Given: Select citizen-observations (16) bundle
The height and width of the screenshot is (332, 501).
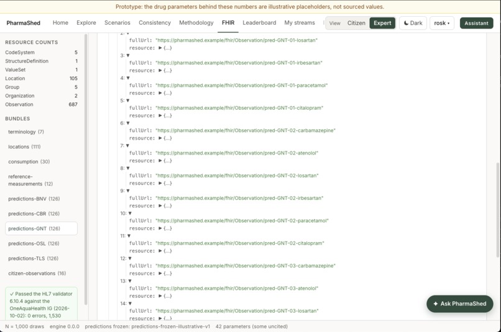Looking at the screenshot, I should (x=41, y=273).
